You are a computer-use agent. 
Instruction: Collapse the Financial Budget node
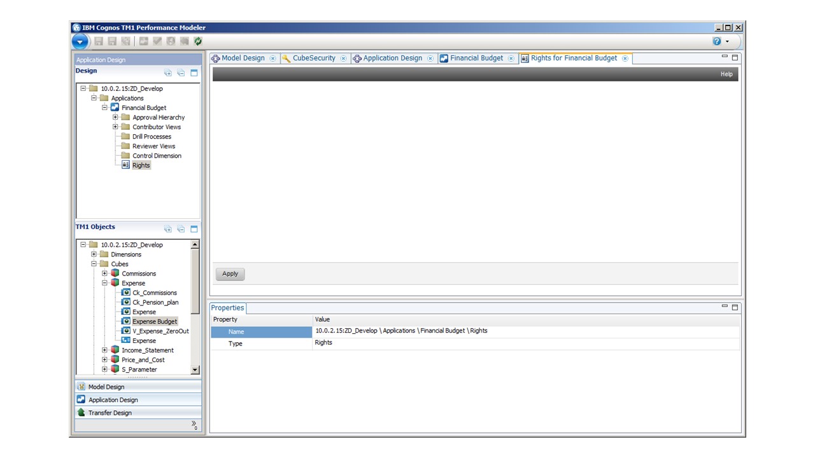[x=105, y=108]
